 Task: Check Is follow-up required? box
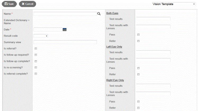[x=36, y=55]
